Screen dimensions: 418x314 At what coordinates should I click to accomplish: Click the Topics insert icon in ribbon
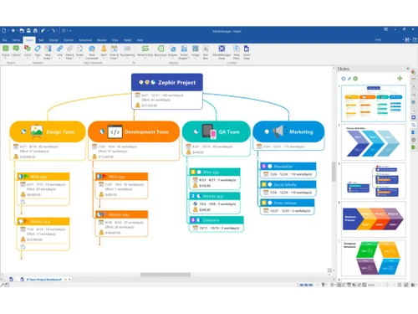pyautogui.click(x=6, y=49)
